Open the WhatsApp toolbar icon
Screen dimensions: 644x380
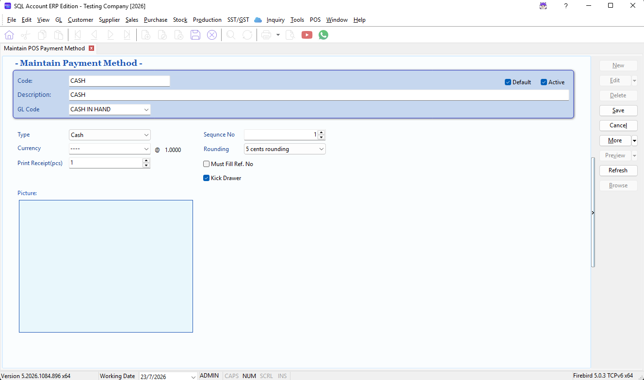323,35
